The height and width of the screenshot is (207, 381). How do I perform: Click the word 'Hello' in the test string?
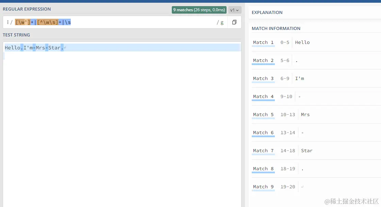coord(12,48)
